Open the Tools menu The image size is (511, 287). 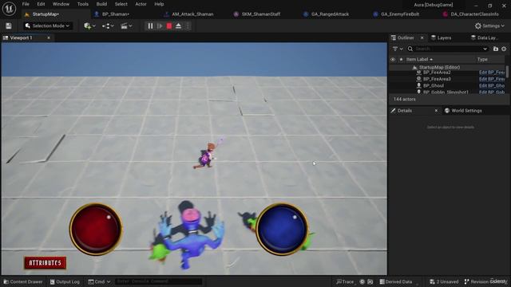coord(83,4)
